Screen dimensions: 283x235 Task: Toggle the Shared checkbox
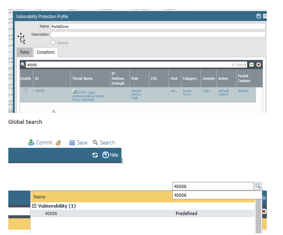pos(53,42)
